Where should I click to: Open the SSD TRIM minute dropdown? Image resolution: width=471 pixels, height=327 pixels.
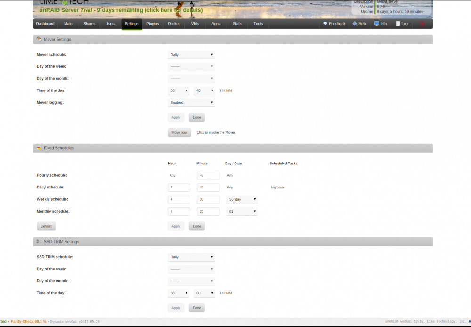tap(204, 293)
